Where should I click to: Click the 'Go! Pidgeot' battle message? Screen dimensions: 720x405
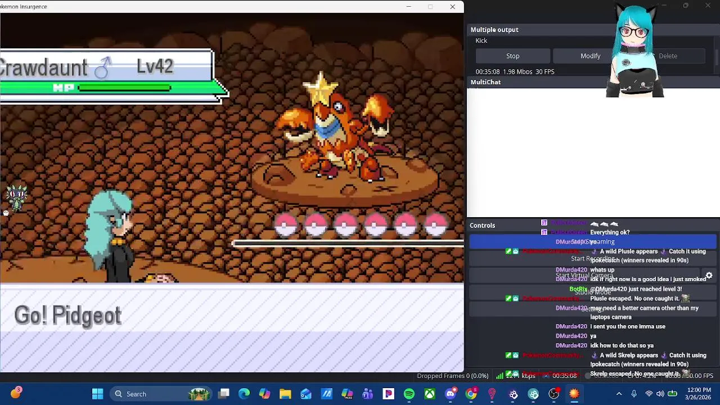pos(67,316)
